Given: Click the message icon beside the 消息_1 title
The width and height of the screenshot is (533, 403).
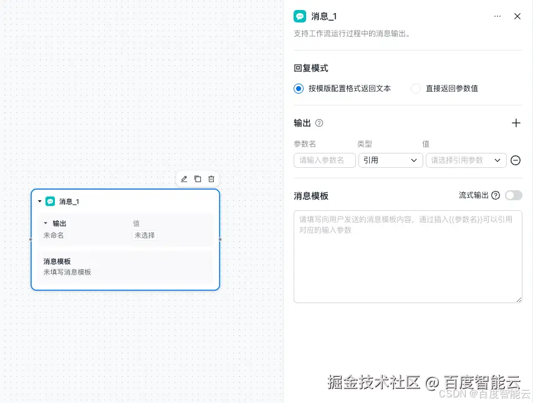Looking at the screenshot, I should [x=299, y=16].
